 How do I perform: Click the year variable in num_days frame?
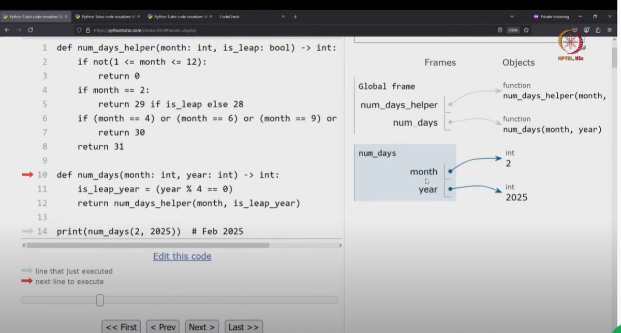428,189
